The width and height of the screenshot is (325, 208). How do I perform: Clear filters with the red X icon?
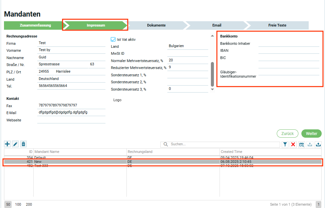[293, 144]
